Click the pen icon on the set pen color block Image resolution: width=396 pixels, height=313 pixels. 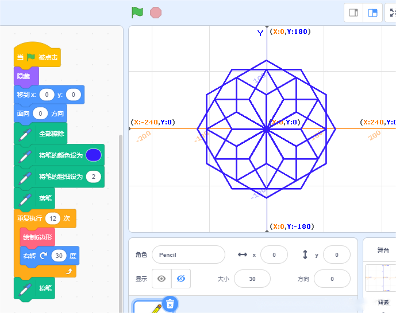(25, 155)
